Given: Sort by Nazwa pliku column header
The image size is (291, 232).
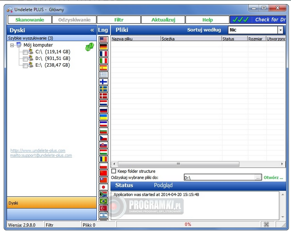Looking at the screenshot, I should tap(136, 39).
